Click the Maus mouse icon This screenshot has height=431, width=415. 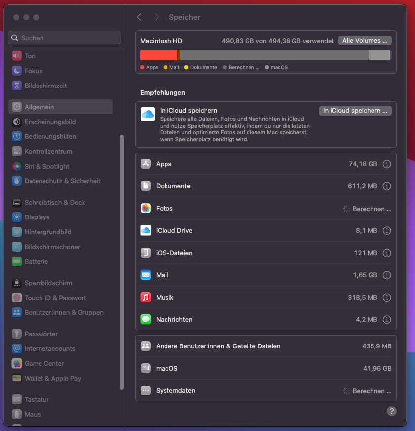pyautogui.click(x=17, y=415)
